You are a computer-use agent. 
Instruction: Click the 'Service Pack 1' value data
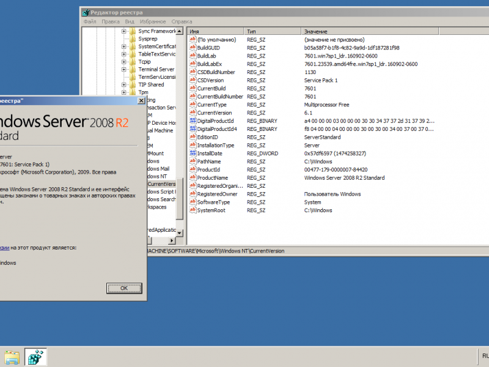(x=320, y=80)
